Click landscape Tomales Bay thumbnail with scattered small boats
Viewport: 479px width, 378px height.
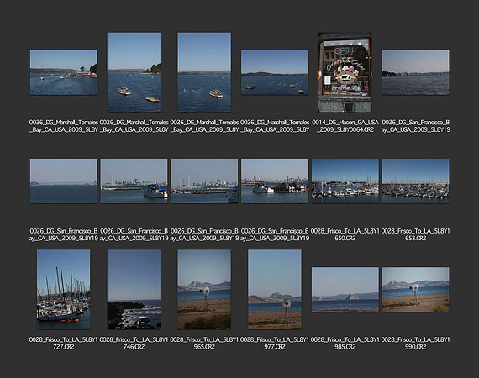(275, 72)
